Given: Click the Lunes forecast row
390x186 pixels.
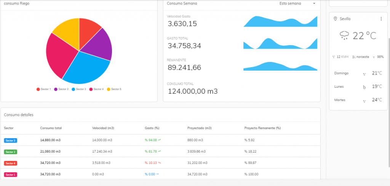Looking at the screenshot, I should (x=358, y=87).
